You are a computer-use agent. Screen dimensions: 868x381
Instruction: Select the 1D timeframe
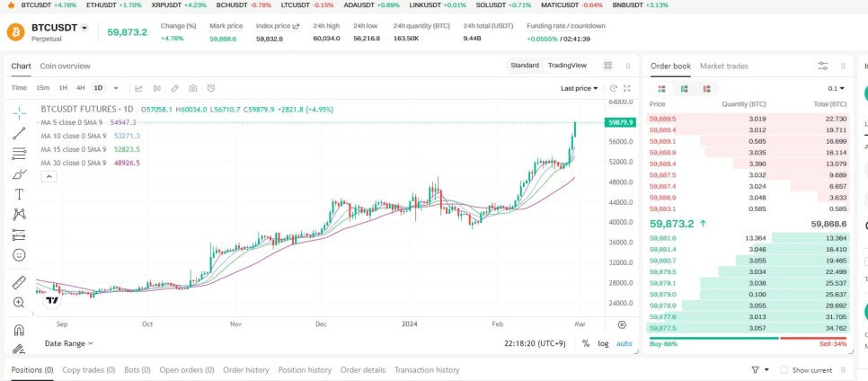(98, 88)
